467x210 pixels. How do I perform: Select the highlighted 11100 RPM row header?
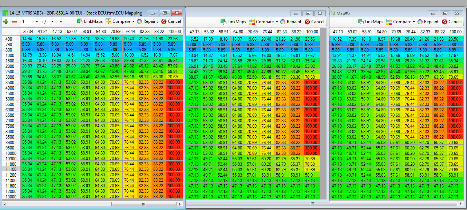tap(11, 169)
